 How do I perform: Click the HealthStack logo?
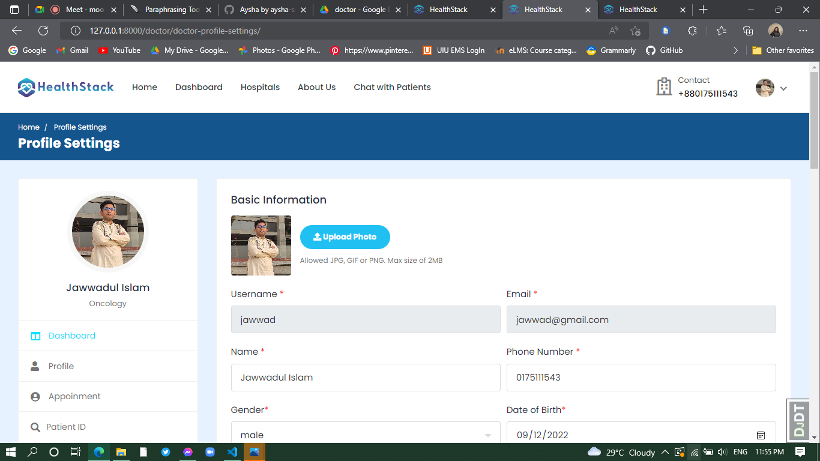[x=65, y=86]
